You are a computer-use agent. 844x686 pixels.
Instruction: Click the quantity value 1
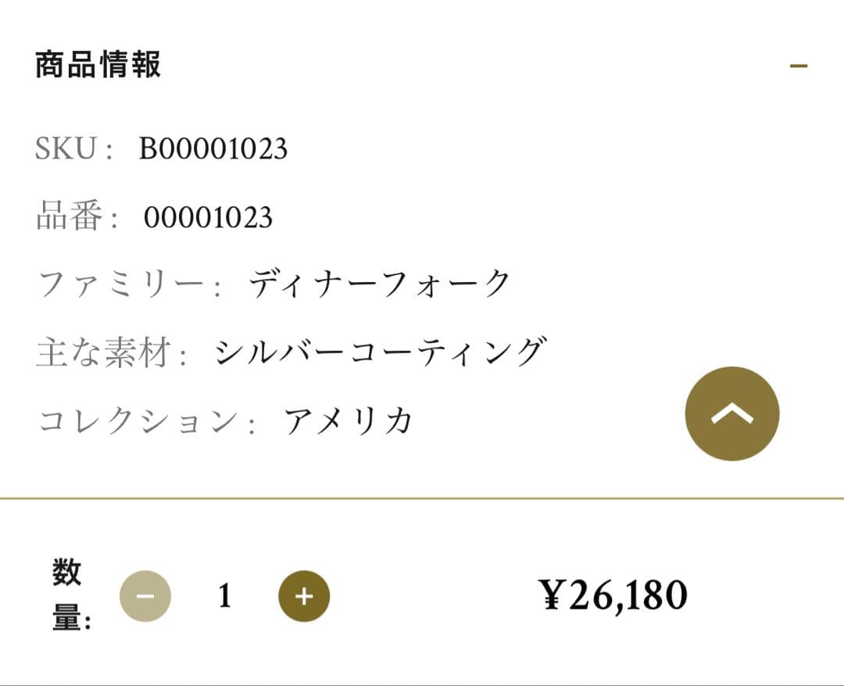point(225,596)
